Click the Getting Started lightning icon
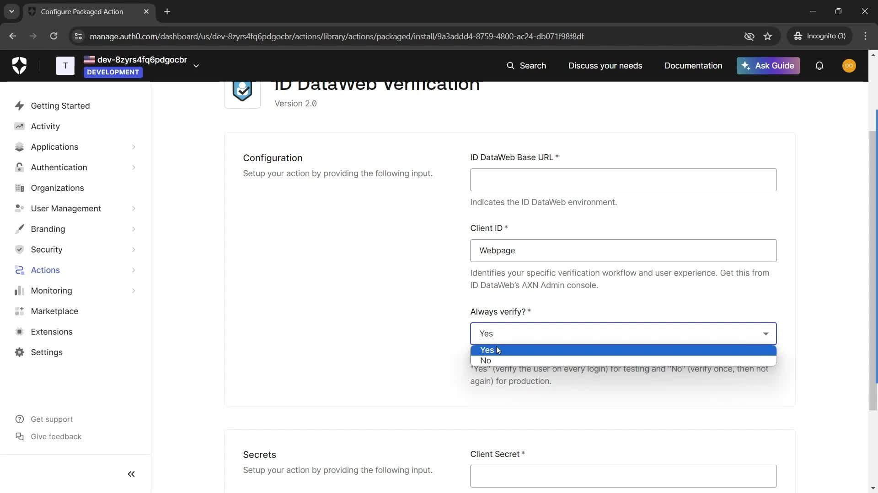This screenshot has height=493, width=878. point(19,106)
